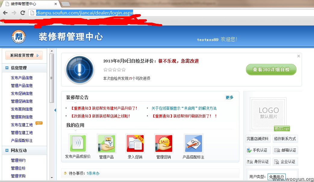Viewport: 314px width, 182px height.
Task: Click 产品搭配标注 app icon
Action: pos(194,143)
